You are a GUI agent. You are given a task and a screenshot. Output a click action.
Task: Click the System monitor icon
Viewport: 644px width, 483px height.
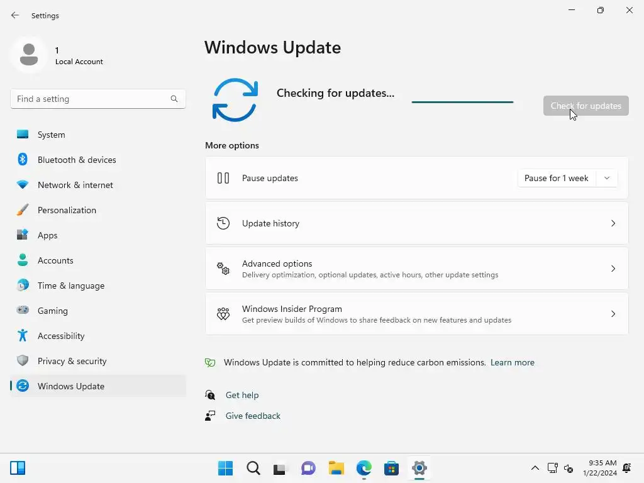23,135
